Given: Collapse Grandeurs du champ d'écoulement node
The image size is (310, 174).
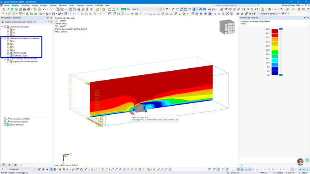Looking at the screenshot, I should (x=2, y=38).
